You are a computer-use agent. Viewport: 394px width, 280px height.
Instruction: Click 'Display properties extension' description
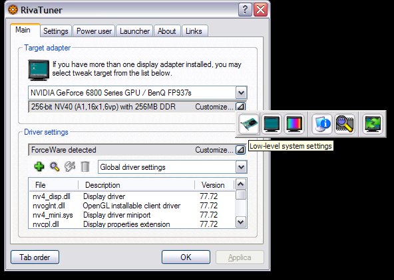point(126,224)
